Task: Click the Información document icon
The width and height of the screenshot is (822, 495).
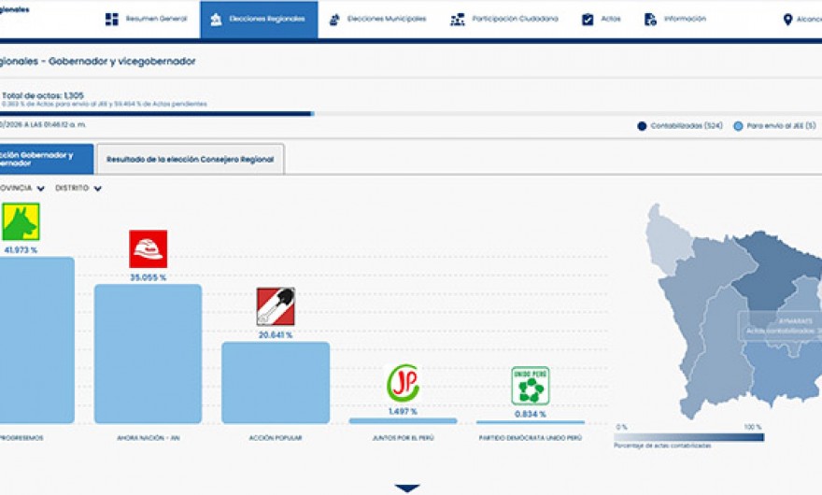Action: (x=650, y=20)
